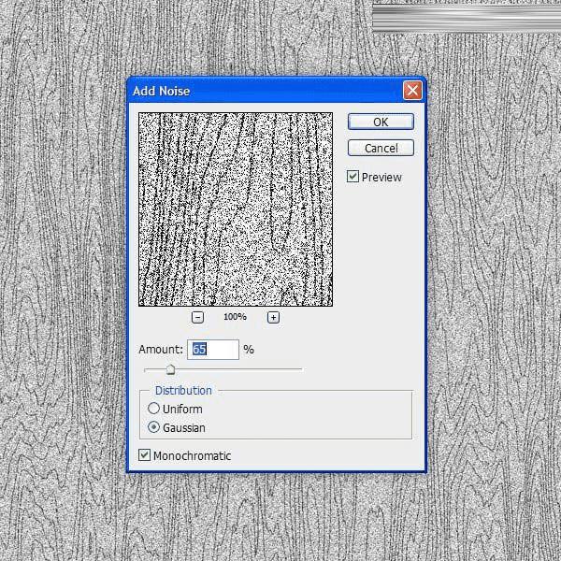Image resolution: width=561 pixels, height=561 pixels.
Task: Zoom in the noise preview with plus
Action: click(x=273, y=317)
